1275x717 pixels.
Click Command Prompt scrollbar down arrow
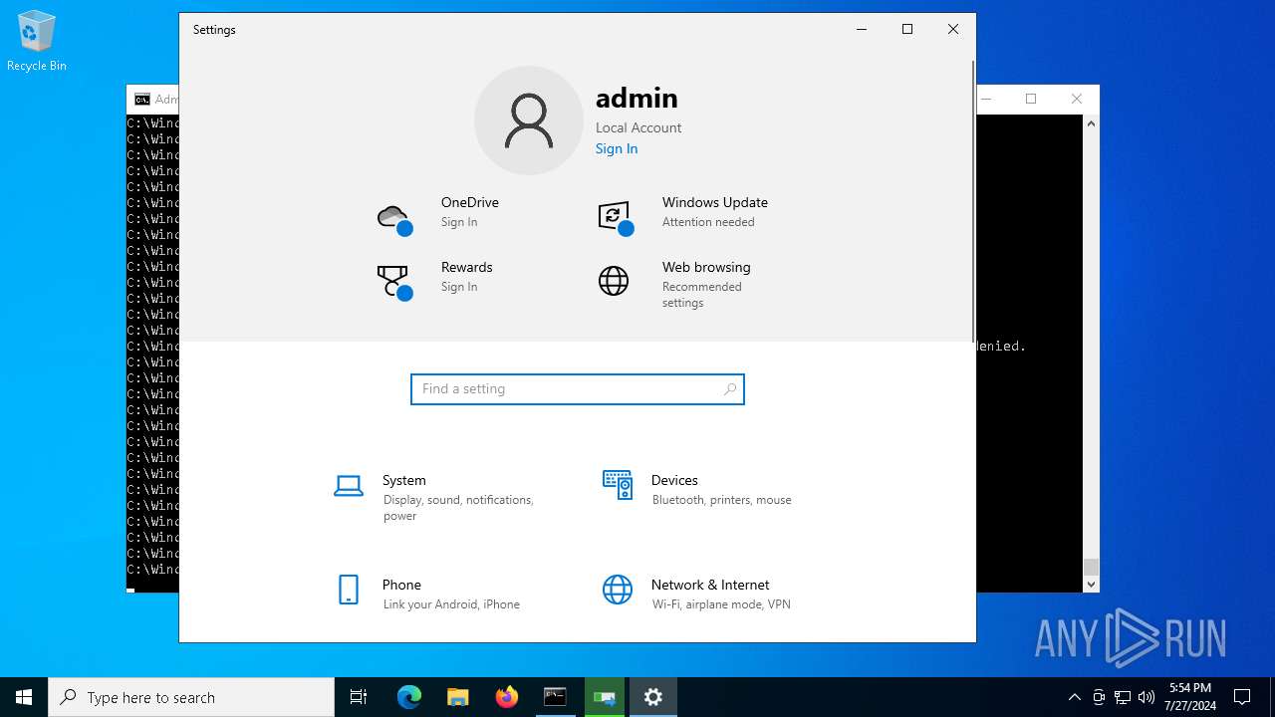pyautogui.click(x=1091, y=585)
